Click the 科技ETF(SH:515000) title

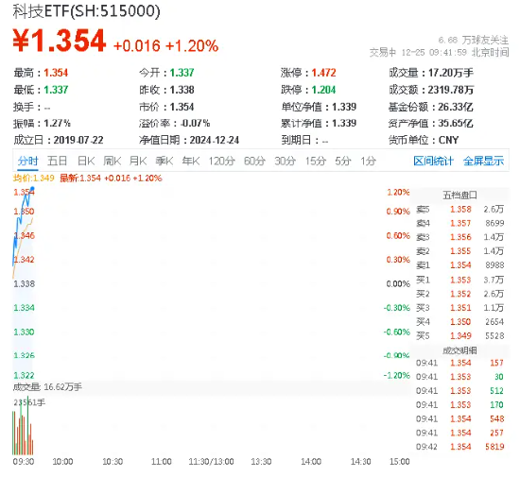click(x=87, y=11)
